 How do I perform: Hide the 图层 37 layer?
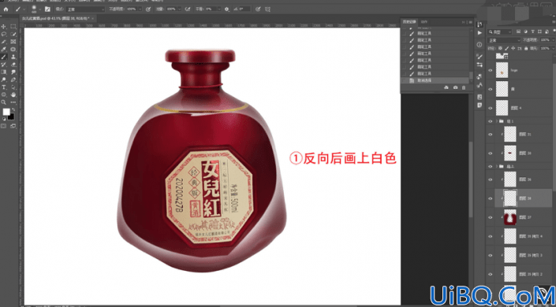tap(491, 217)
